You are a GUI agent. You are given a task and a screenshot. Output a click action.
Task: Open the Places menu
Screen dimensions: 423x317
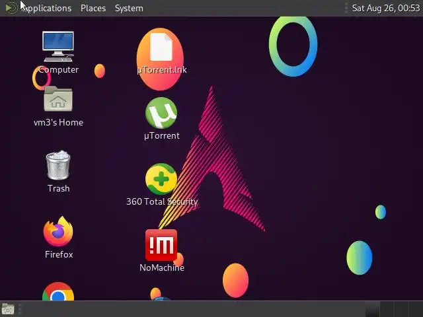pos(93,8)
